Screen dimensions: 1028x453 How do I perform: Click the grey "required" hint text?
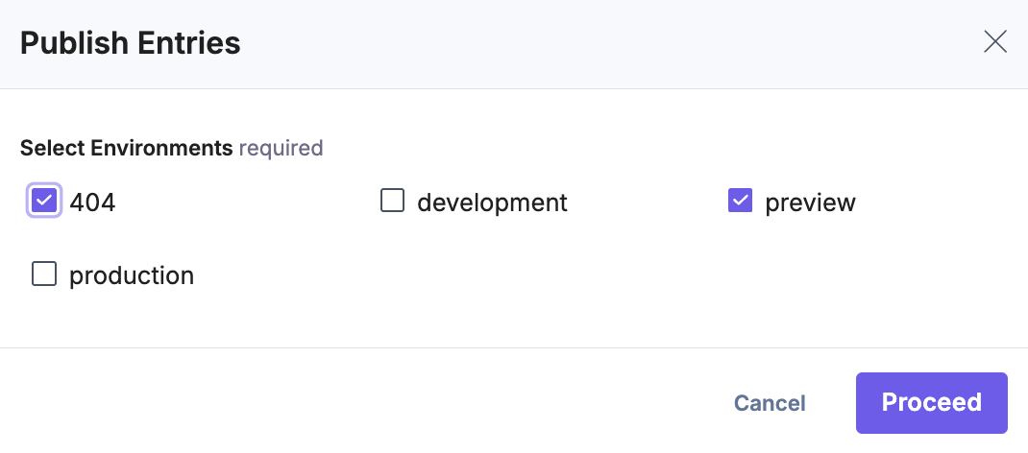click(x=281, y=148)
